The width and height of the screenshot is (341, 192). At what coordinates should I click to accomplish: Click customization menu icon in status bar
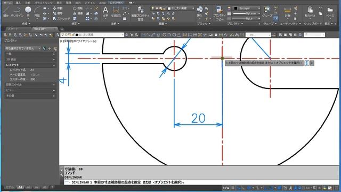pyautogui.click(x=336, y=188)
